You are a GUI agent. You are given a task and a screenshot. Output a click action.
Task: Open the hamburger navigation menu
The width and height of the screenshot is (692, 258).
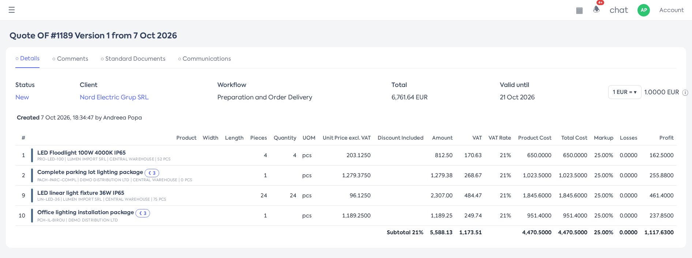click(12, 10)
